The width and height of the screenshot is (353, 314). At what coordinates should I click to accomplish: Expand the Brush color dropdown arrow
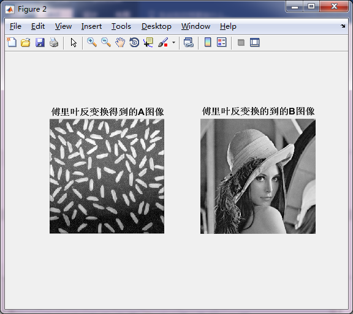coord(173,42)
